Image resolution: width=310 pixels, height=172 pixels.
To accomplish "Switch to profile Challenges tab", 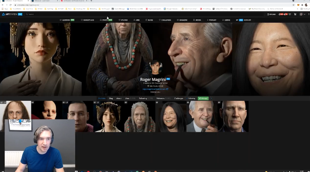I will tap(178, 98).
